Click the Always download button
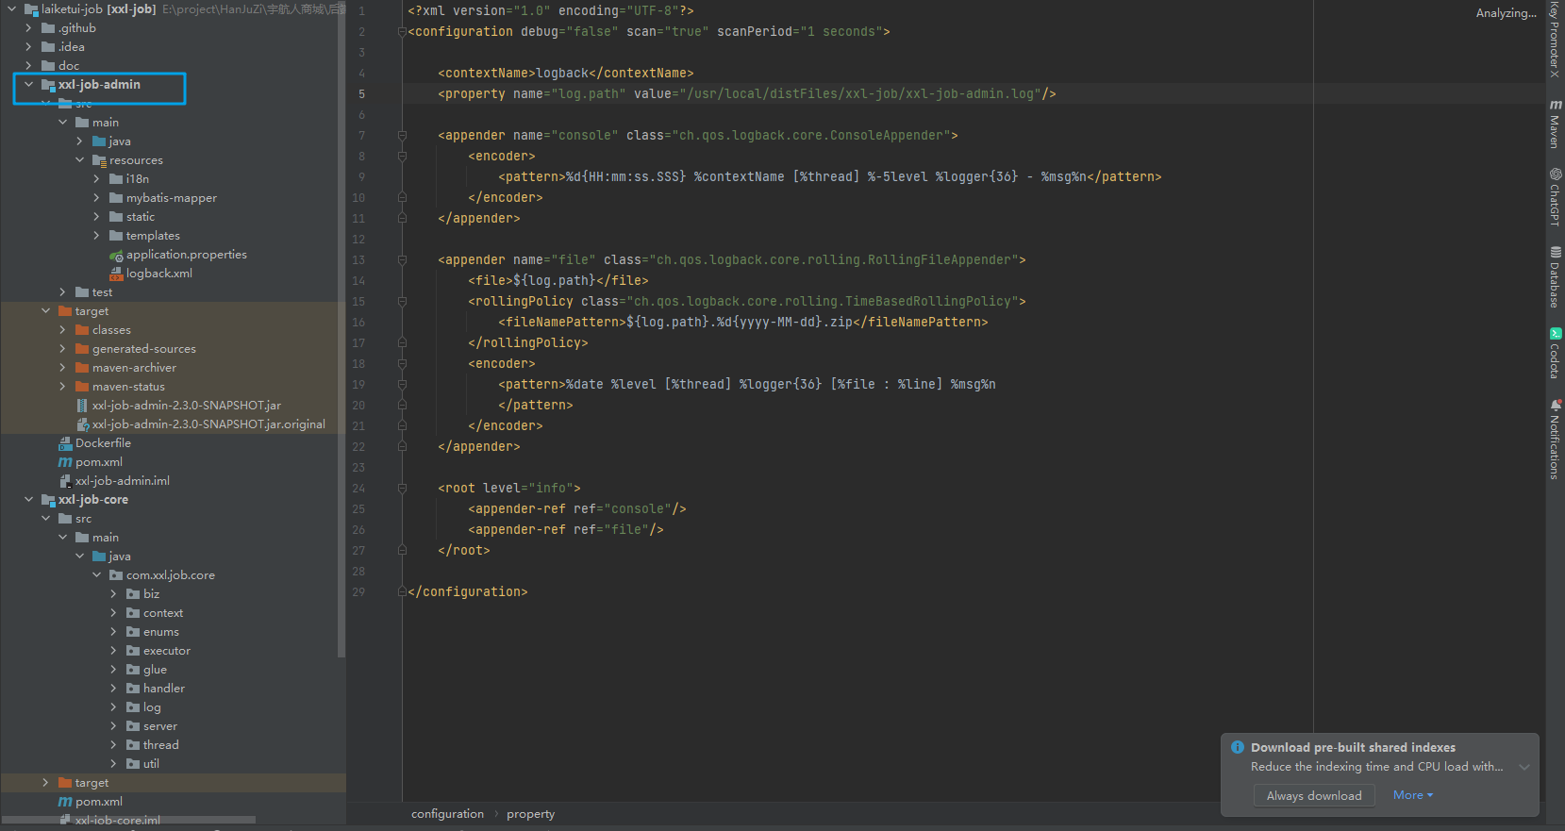 click(1314, 795)
